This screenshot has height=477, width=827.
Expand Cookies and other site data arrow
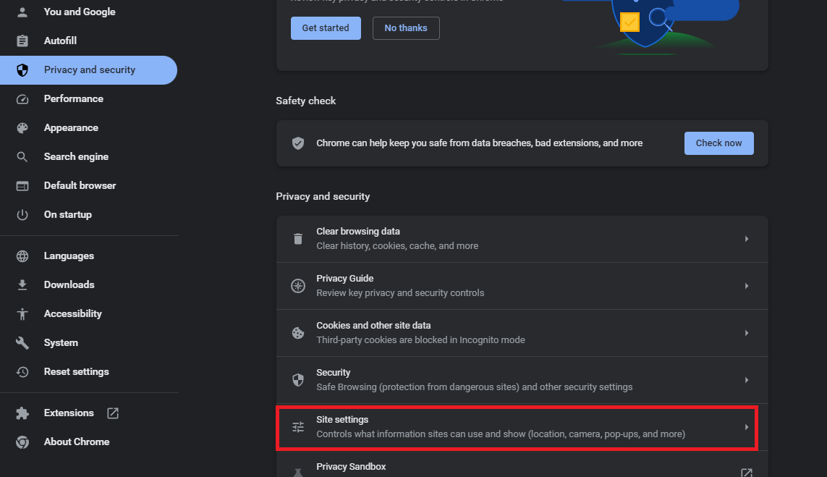point(746,333)
